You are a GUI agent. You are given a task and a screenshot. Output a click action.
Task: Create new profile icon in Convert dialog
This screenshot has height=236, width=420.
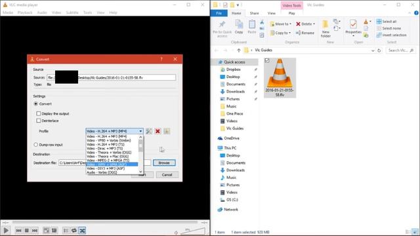(x=167, y=131)
